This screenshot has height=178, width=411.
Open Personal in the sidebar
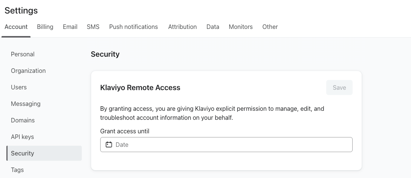tap(23, 54)
